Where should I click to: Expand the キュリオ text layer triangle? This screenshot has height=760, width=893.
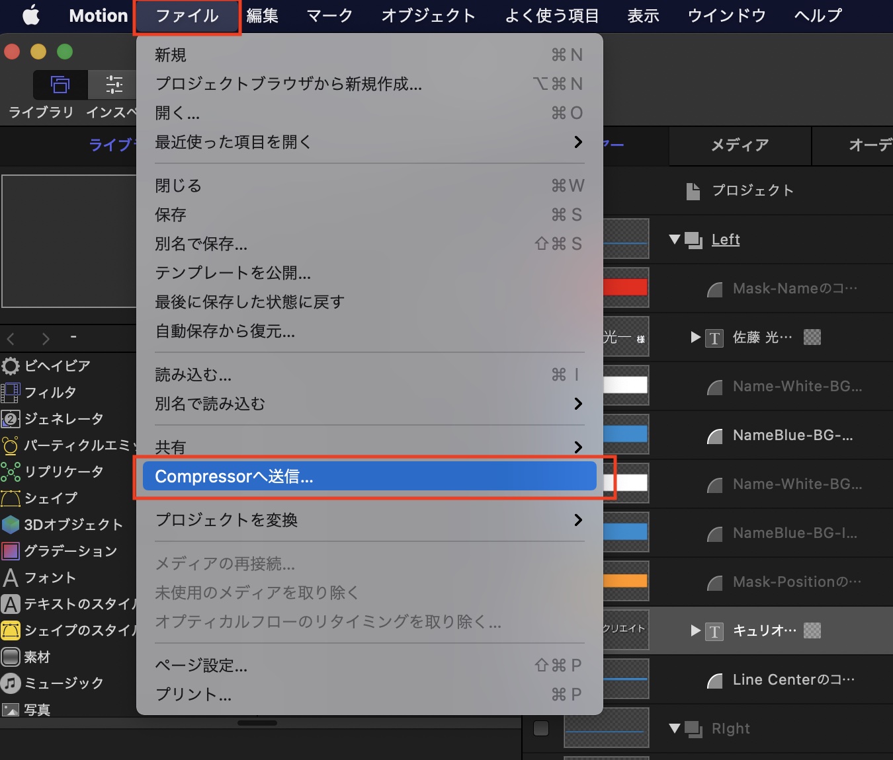(695, 630)
